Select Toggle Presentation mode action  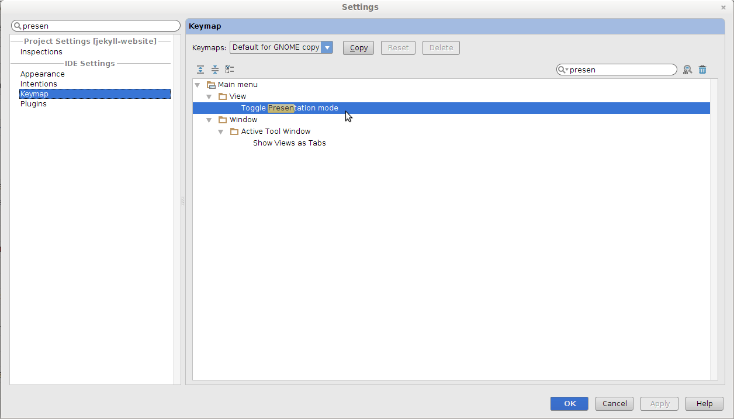point(289,108)
